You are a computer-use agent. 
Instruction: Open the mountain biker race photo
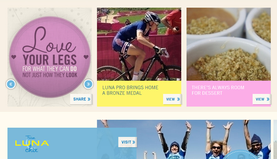tap(139, 44)
